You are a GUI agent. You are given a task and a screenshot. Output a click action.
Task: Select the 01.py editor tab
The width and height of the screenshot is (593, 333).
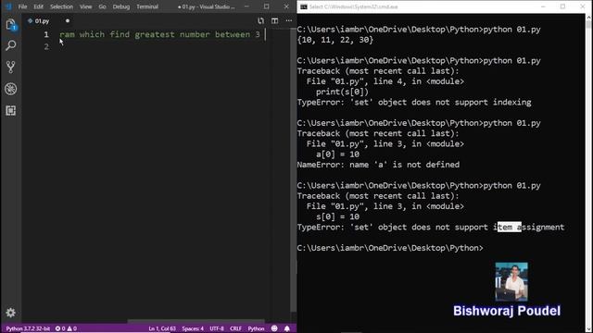(x=42, y=21)
